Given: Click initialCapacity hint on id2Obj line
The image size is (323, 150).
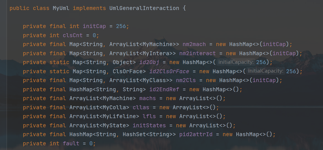Looking at the screenshot, I should click(236, 62).
